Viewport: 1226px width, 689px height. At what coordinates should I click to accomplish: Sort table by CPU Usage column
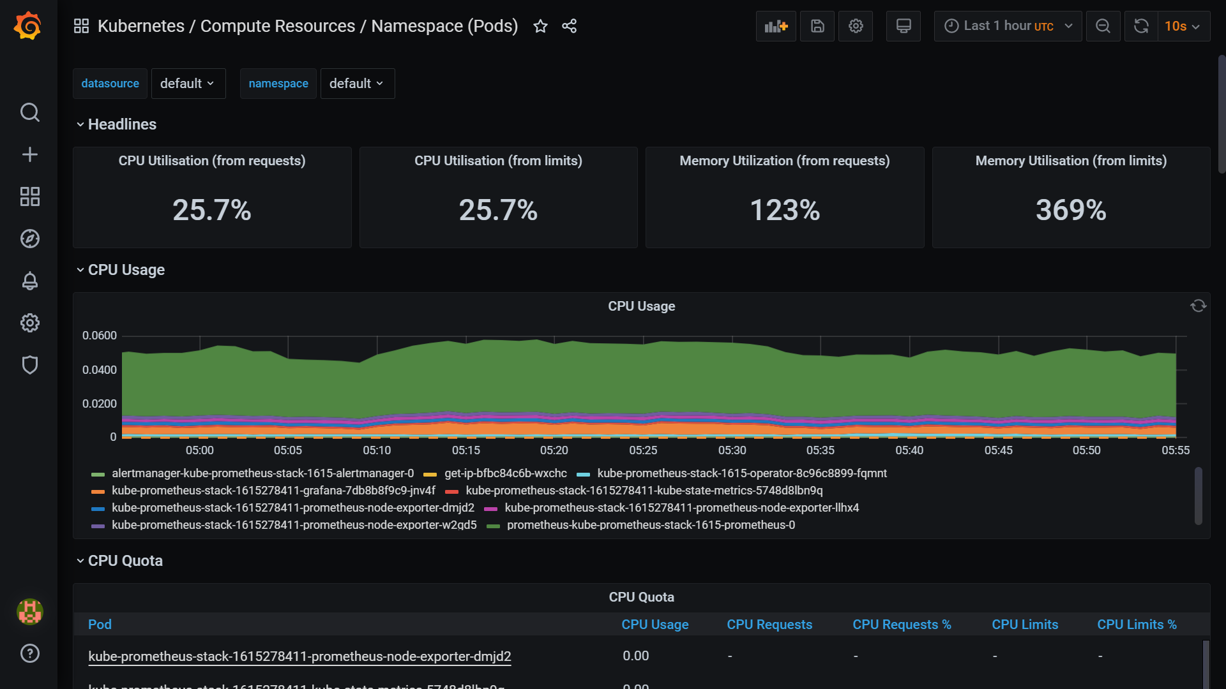click(x=655, y=625)
